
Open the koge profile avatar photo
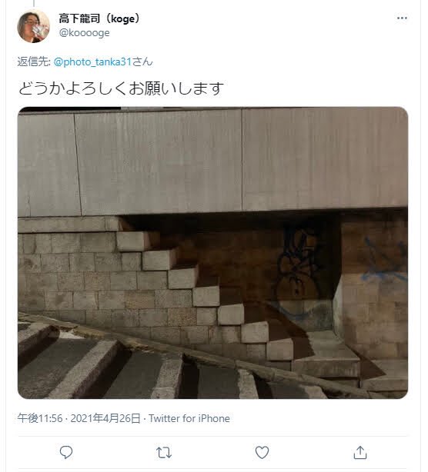[x=33, y=26]
